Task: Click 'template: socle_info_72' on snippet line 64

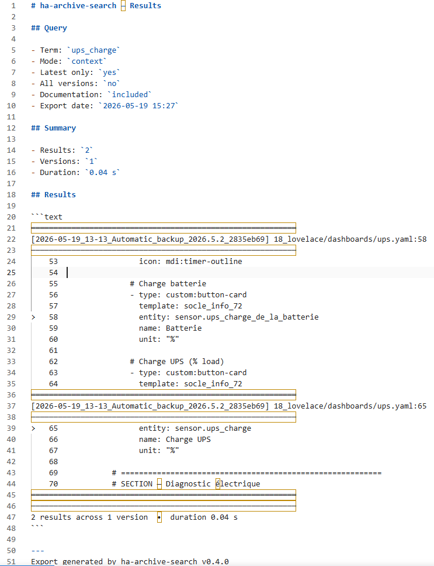Action: (x=190, y=384)
